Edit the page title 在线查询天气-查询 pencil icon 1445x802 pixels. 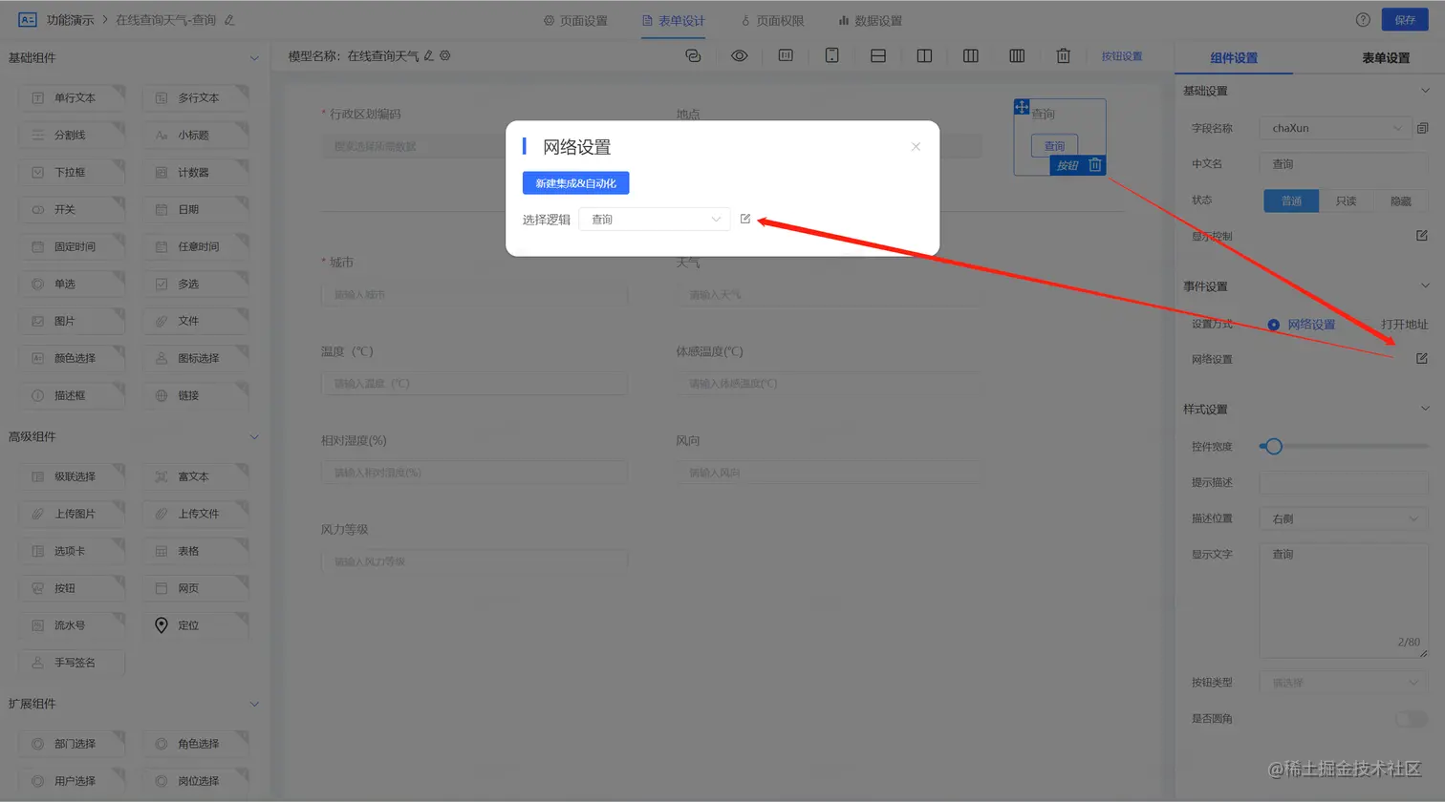[x=229, y=20]
